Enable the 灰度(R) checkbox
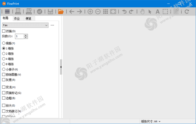Screen dimensions: 196x124 [4, 80]
